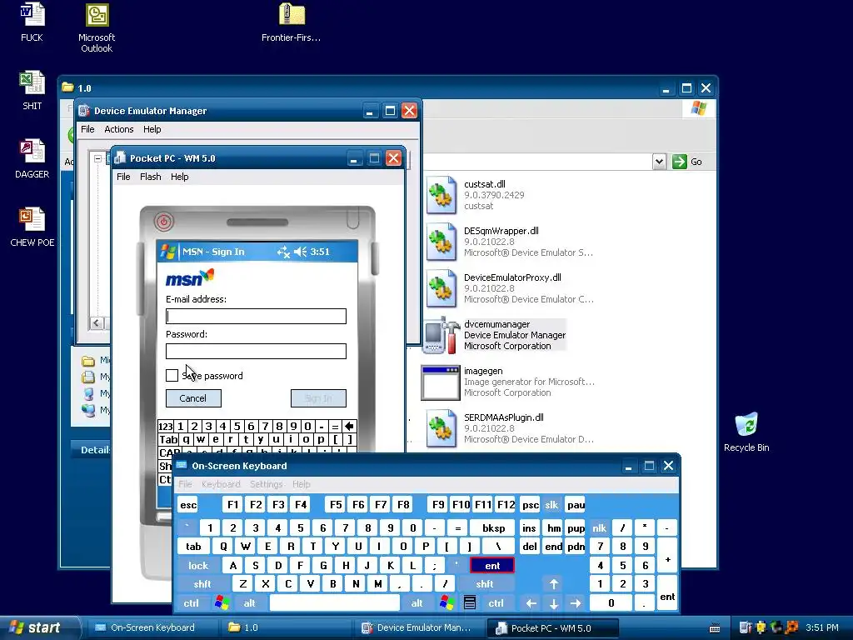Click the Windows start button
Viewport: 853px width, 640px height.
point(38,628)
